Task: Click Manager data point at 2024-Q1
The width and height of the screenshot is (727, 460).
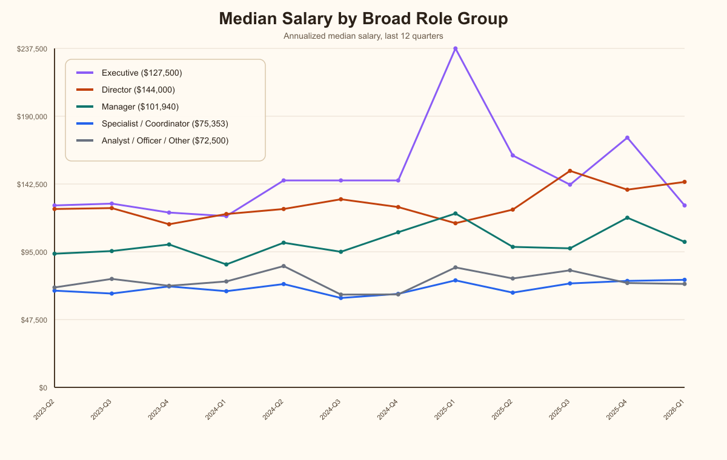Action: point(227,264)
